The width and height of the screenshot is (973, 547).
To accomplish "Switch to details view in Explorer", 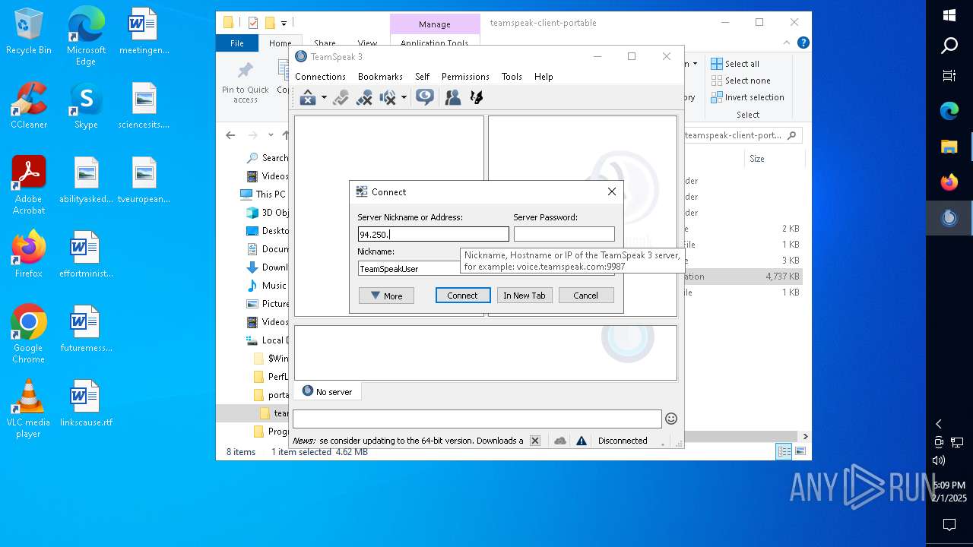I will 784,451.
